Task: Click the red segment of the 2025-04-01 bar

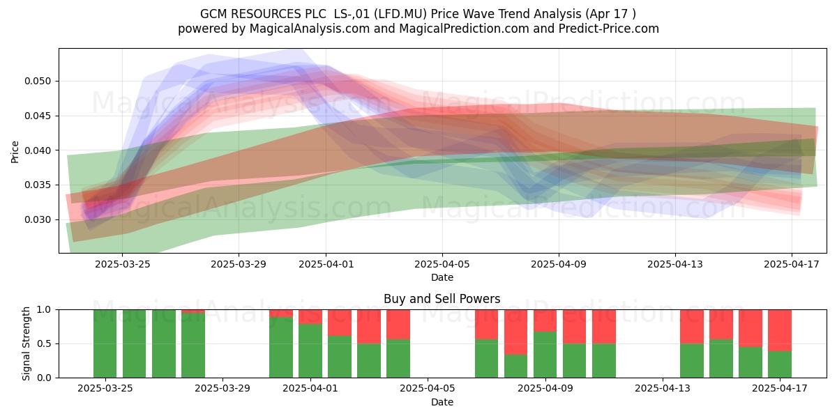Action: point(310,316)
